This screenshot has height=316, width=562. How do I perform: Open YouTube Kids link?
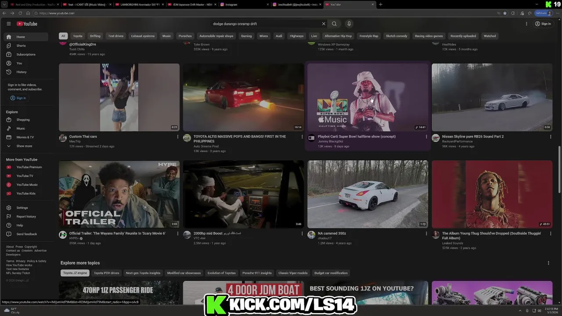pos(26,194)
